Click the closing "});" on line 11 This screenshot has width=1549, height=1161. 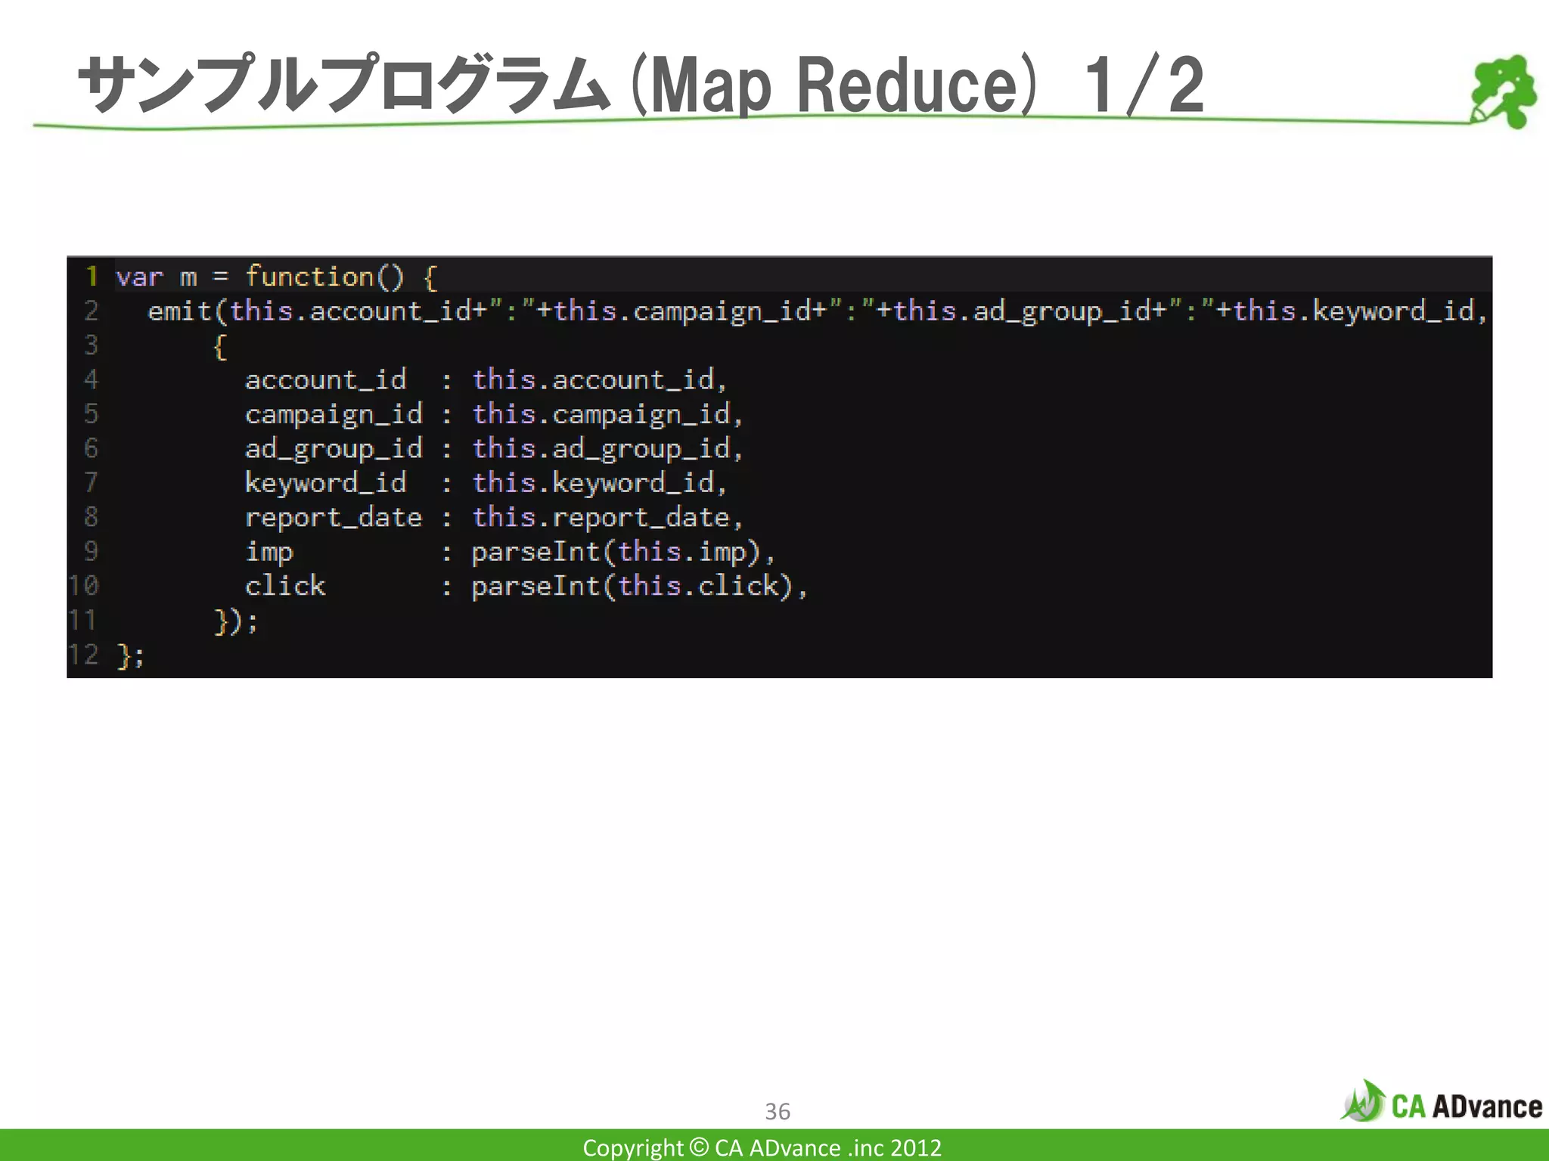click(x=237, y=621)
